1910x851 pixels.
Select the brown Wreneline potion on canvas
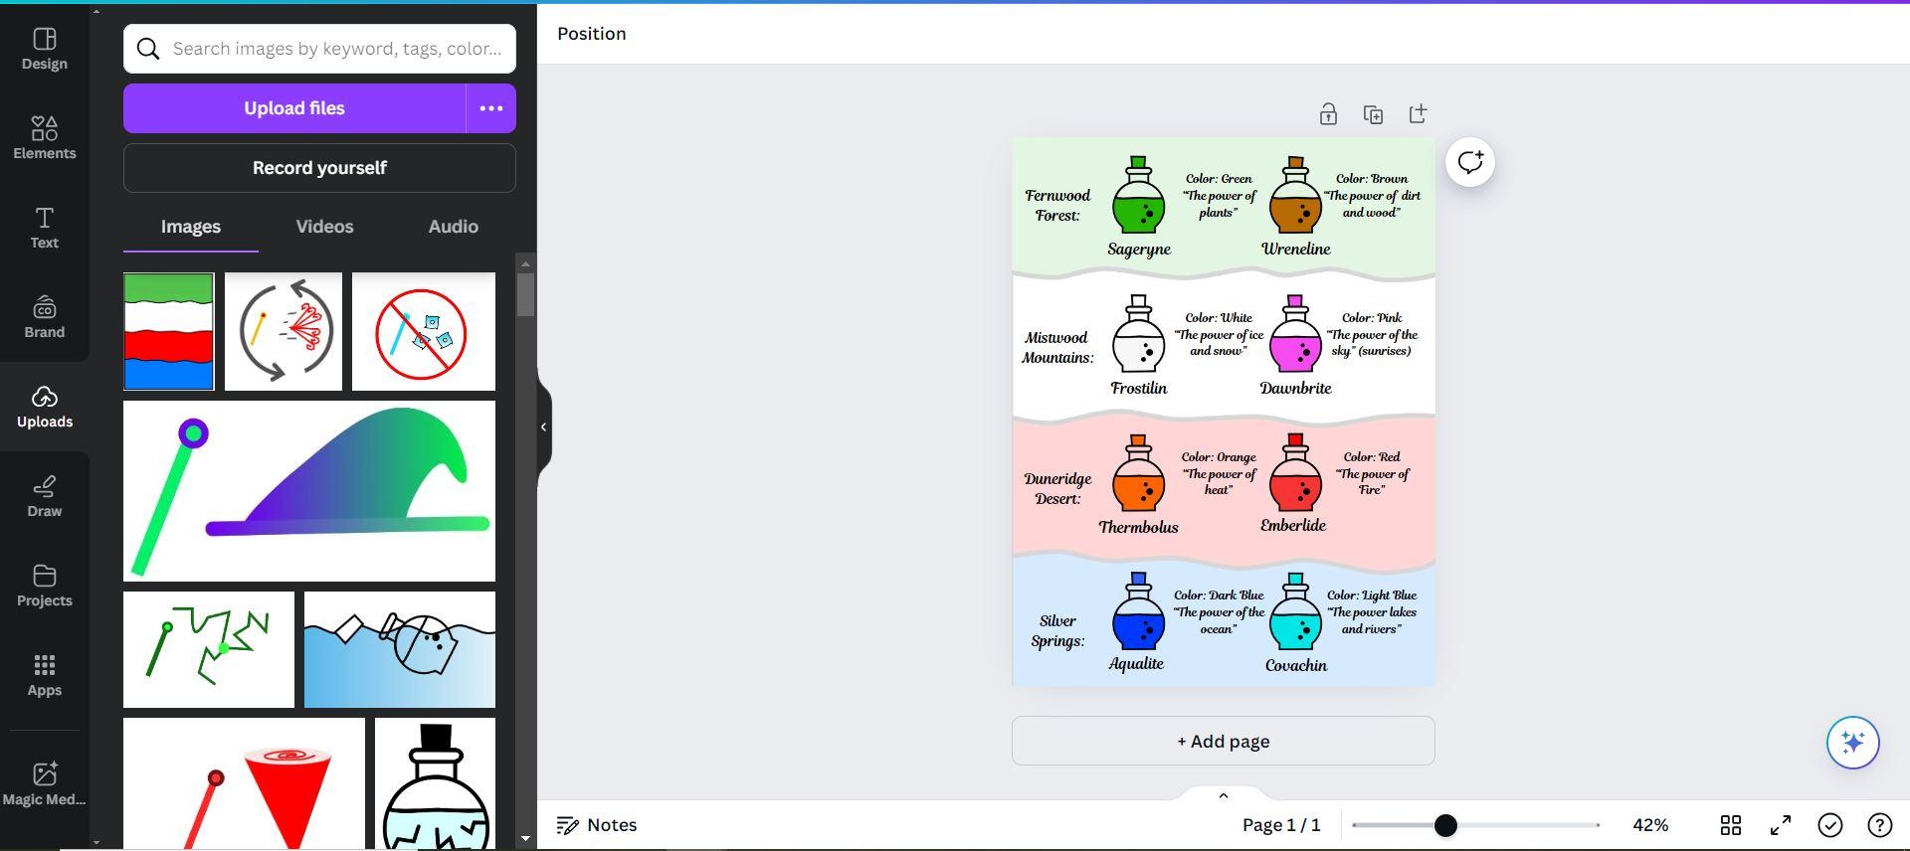click(1295, 195)
